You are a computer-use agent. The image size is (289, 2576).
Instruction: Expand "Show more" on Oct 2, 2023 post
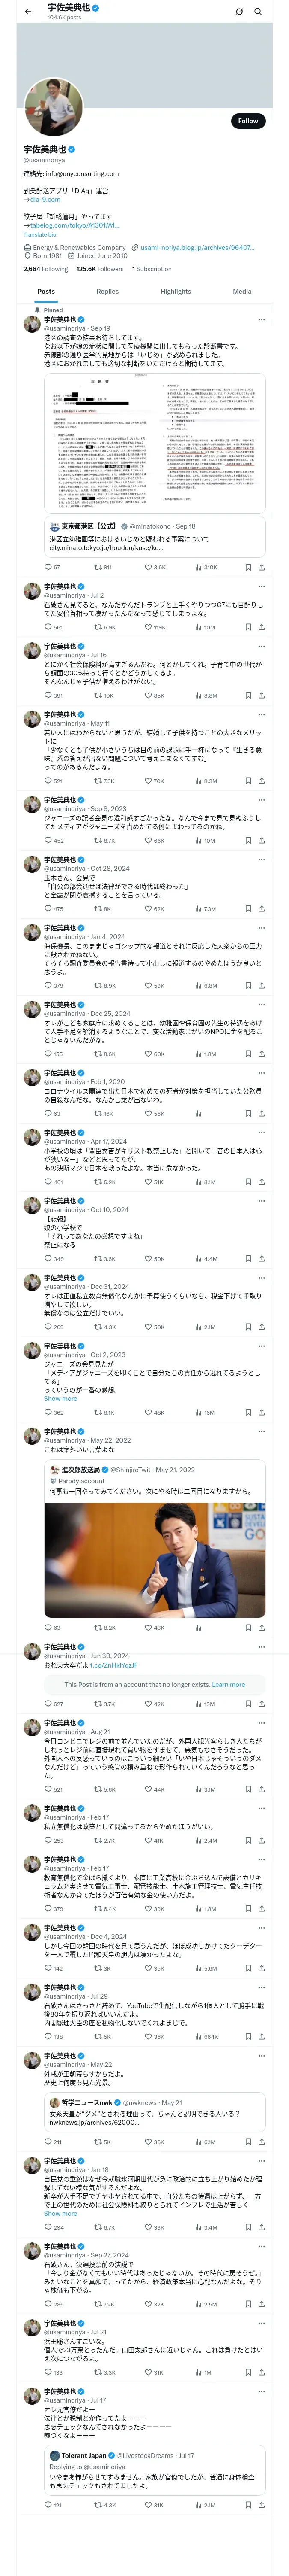(x=60, y=1398)
